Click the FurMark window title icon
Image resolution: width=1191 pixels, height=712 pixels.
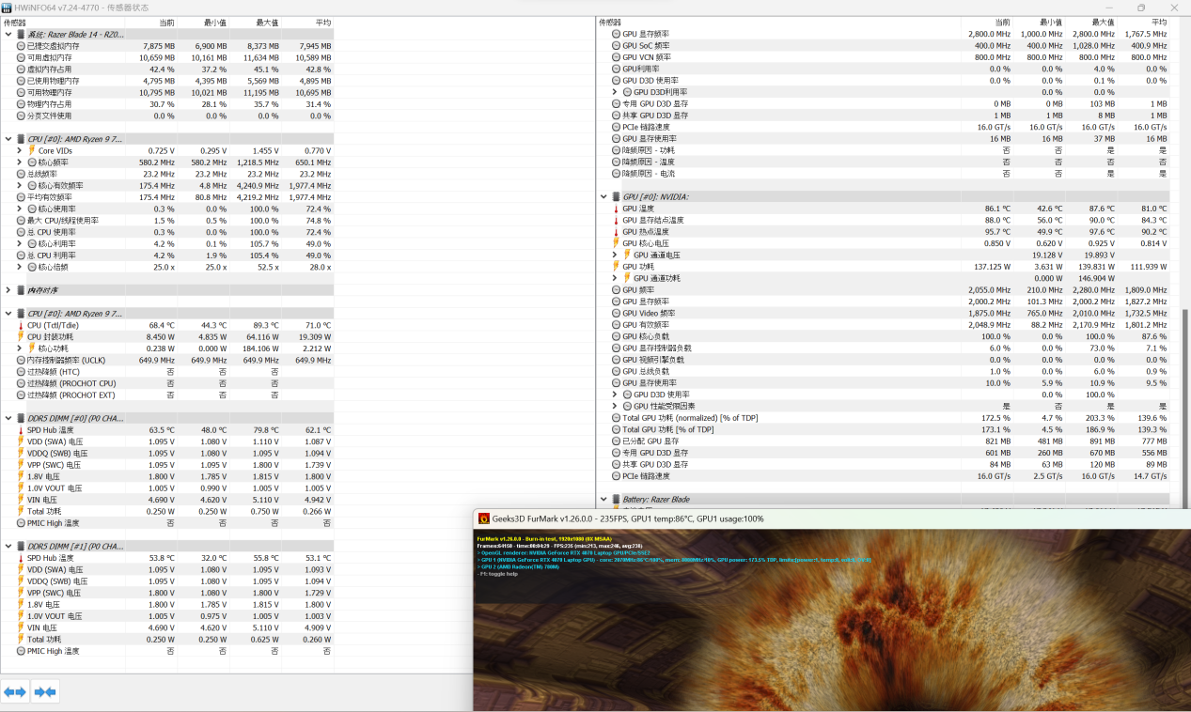(x=483, y=518)
